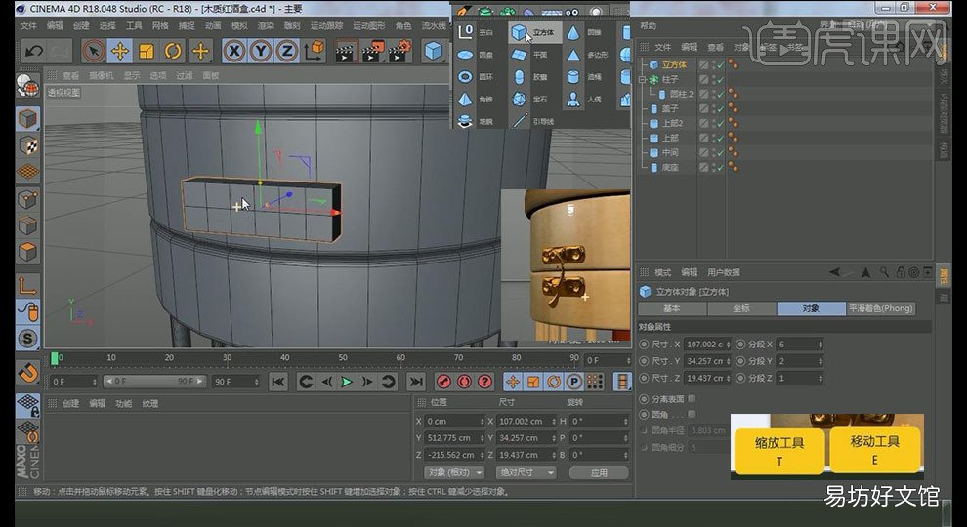Toggle visibility check of 盖子 object
The width and height of the screenshot is (967, 527).
click(x=720, y=108)
